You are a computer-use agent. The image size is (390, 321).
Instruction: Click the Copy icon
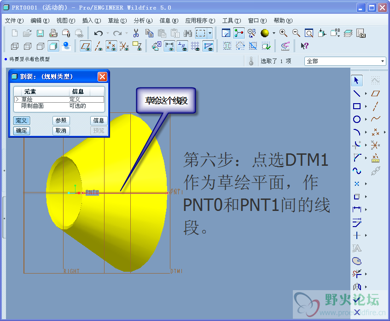point(149,33)
